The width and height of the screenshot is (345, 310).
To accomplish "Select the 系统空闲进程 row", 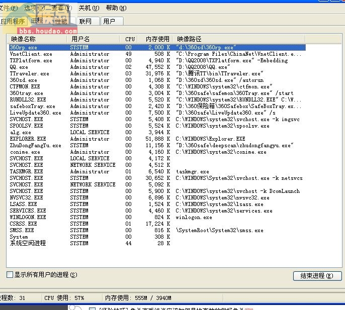I will tap(157, 243).
